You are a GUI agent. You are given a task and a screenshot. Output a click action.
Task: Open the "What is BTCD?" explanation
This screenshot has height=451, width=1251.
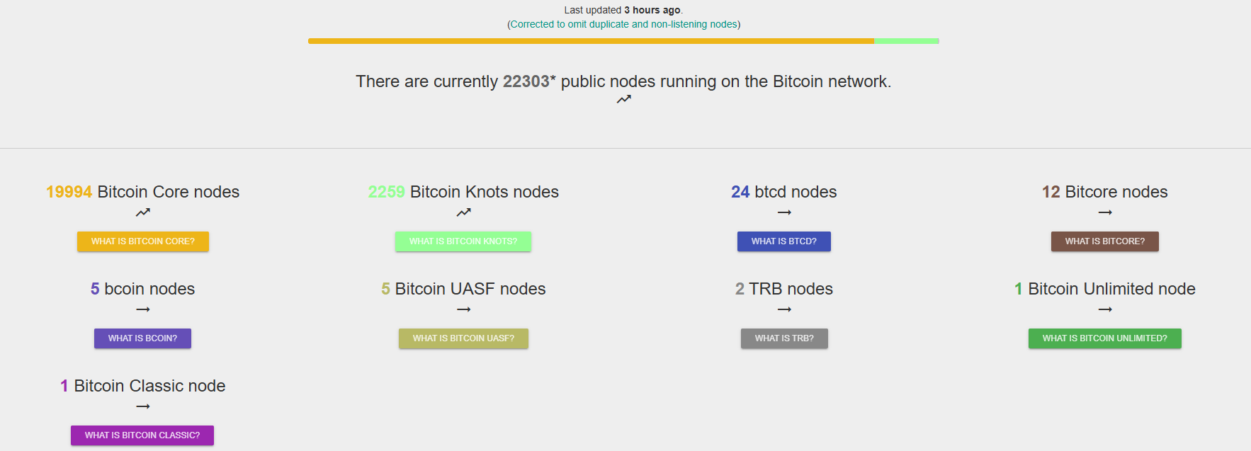pyautogui.click(x=784, y=241)
